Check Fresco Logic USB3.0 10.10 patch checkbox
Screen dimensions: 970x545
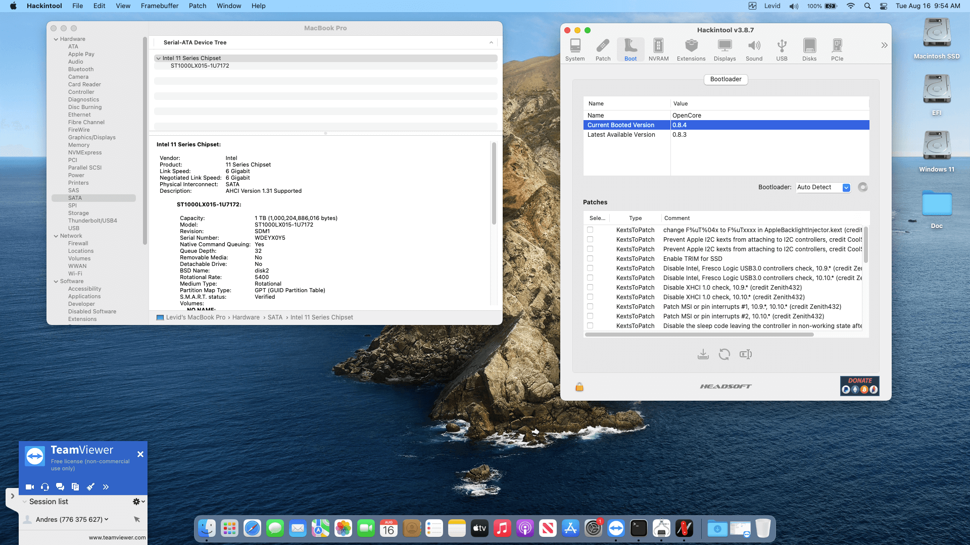tap(590, 278)
